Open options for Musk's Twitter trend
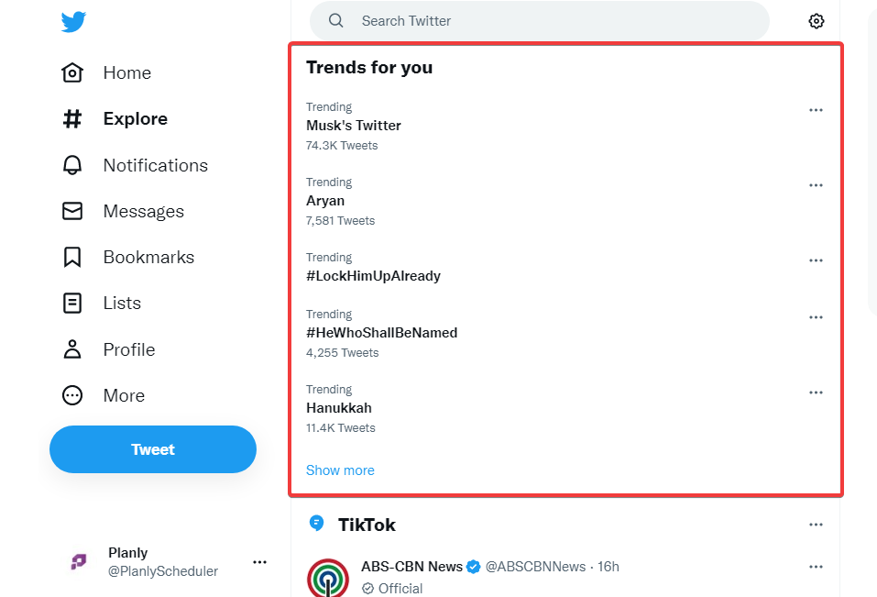 (816, 110)
